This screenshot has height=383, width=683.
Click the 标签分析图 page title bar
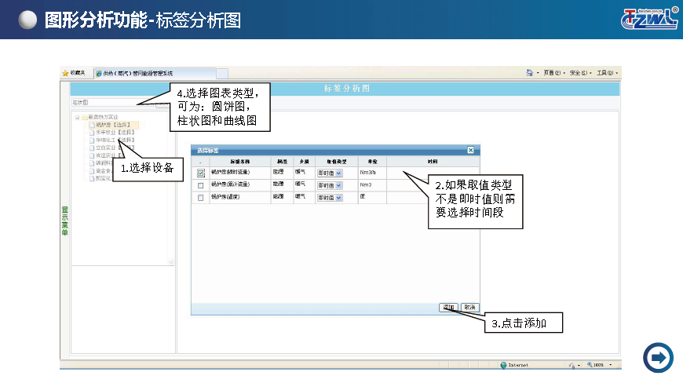coord(346,89)
